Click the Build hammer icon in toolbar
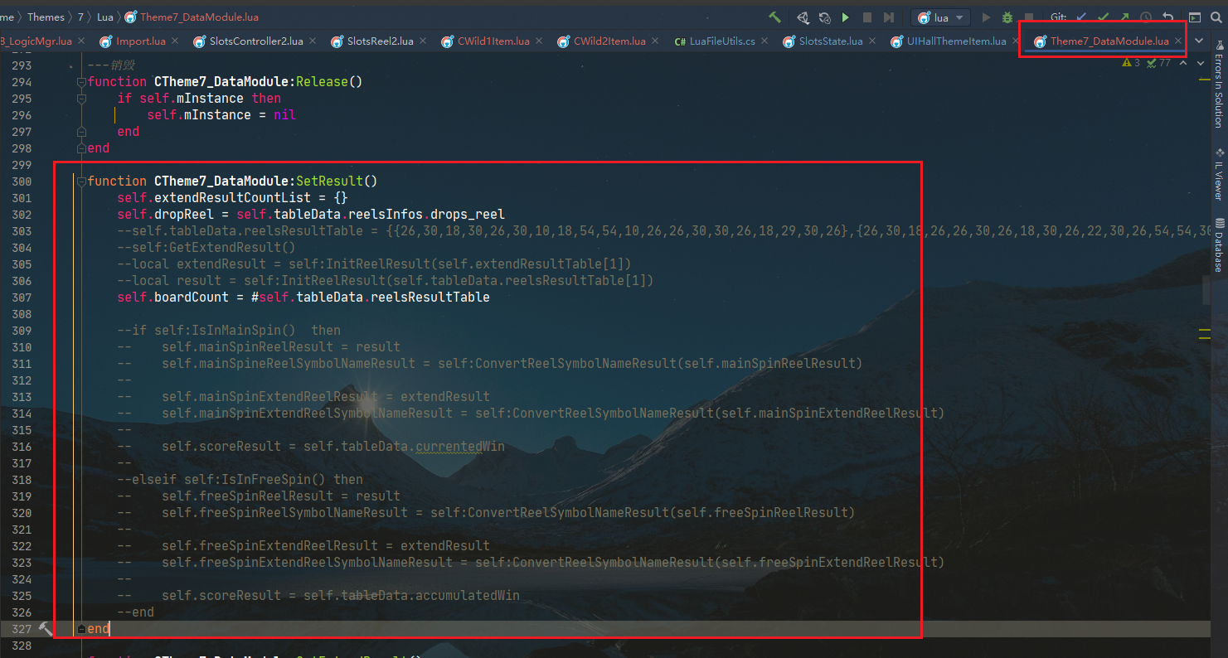Image resolution: width=1228 pixels, height=658 pixels. pos(775,17)
